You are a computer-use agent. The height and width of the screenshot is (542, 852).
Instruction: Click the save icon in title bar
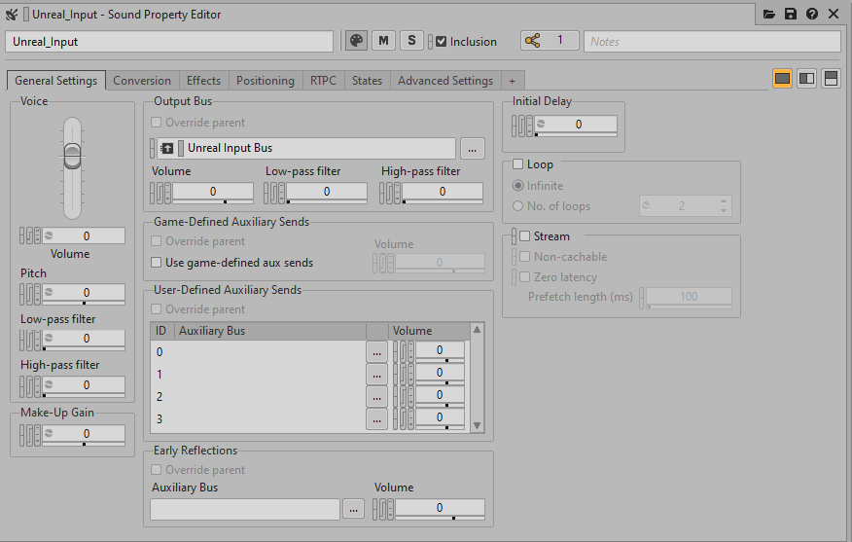[x=791, y=15]
